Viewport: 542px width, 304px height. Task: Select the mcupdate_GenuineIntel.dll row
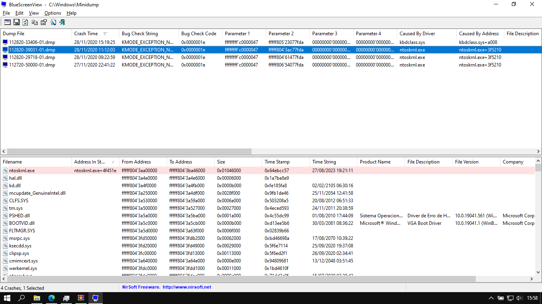click(x=267, y=193)
